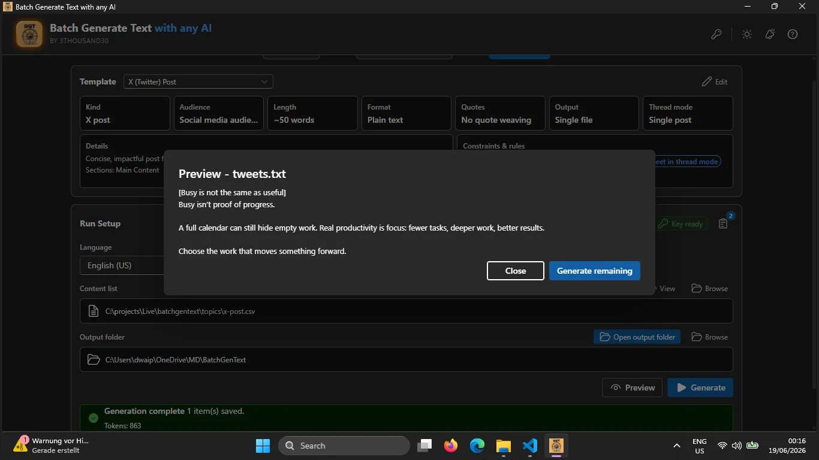Screen dimensions: 819x460
Task: Click the Format Plain text card
Action: tap(407, 113)
